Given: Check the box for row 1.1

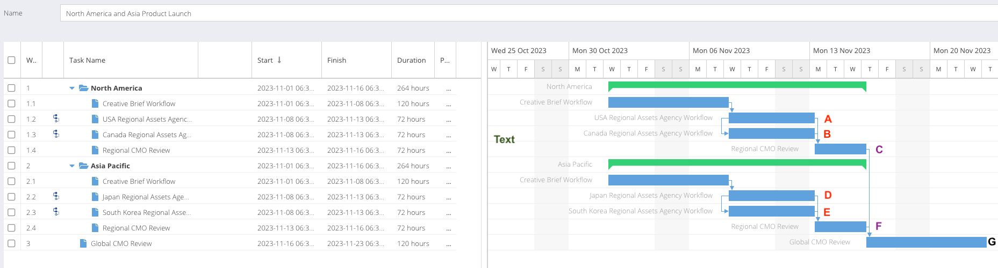Looking at the screenshot, I should coord(11,103).
